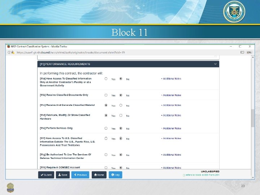Open Additional Notes for item 11h
The height and width of the screenshot is (195, 260).
coord(171,168)
